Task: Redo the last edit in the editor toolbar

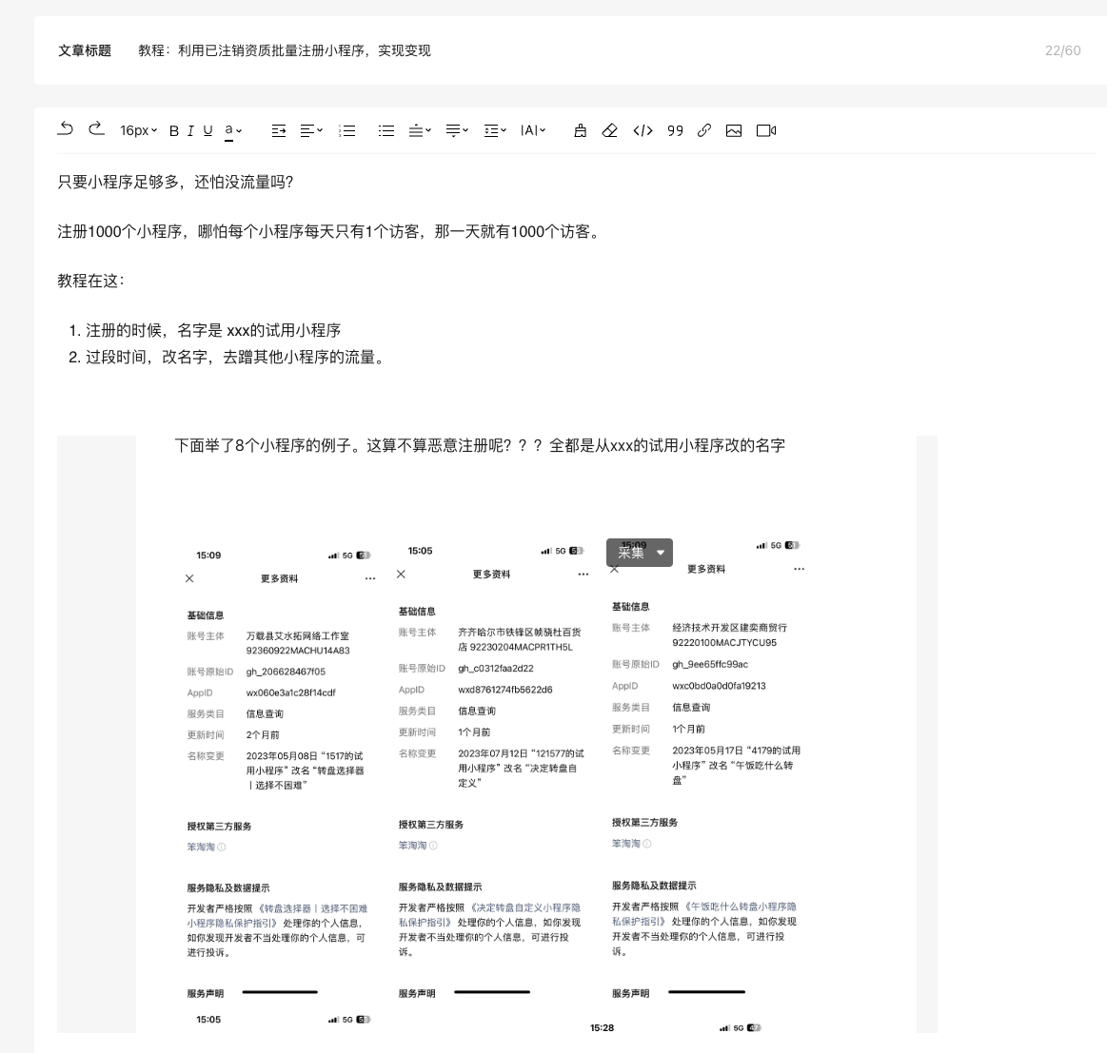Action: click(96, 129)
